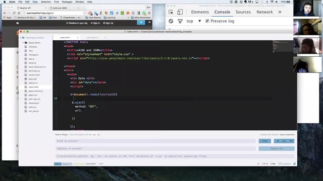The height and width of the screenshot is (181, 323).
Task: Open the Selection menu
Action: pos(46,2)
